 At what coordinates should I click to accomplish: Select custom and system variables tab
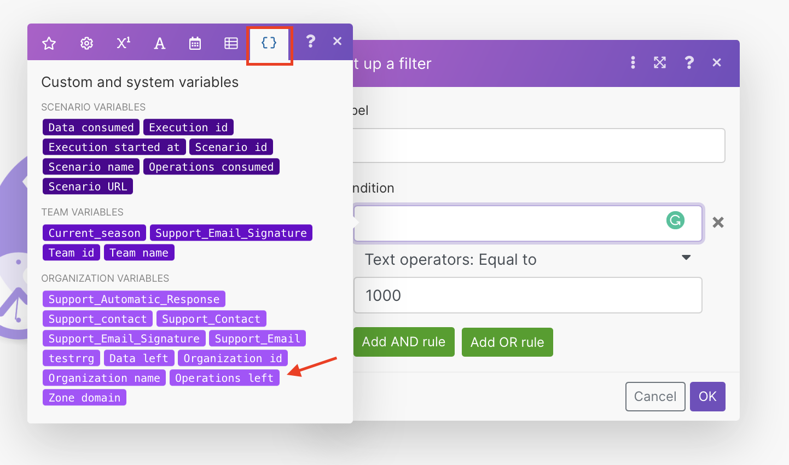(269, 43)
